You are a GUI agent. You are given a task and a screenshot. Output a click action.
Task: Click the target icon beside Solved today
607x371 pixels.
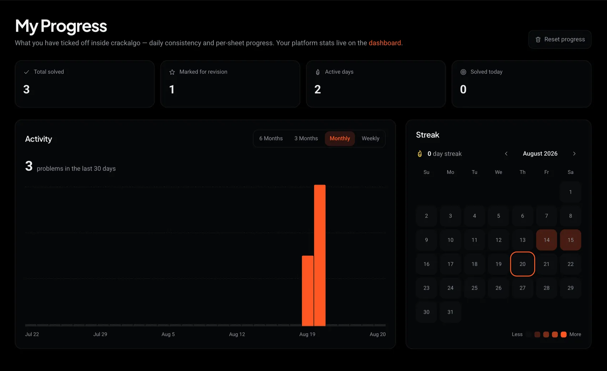pos(463,72)
